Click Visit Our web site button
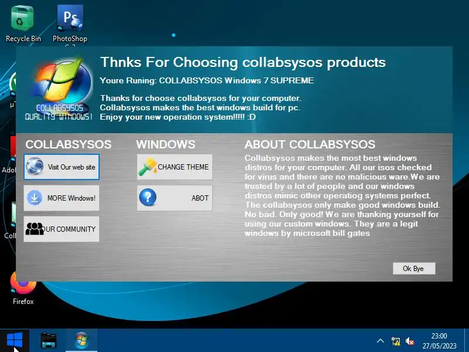The image size is (469, 352). pyautogui.click(x=62, y=167)
